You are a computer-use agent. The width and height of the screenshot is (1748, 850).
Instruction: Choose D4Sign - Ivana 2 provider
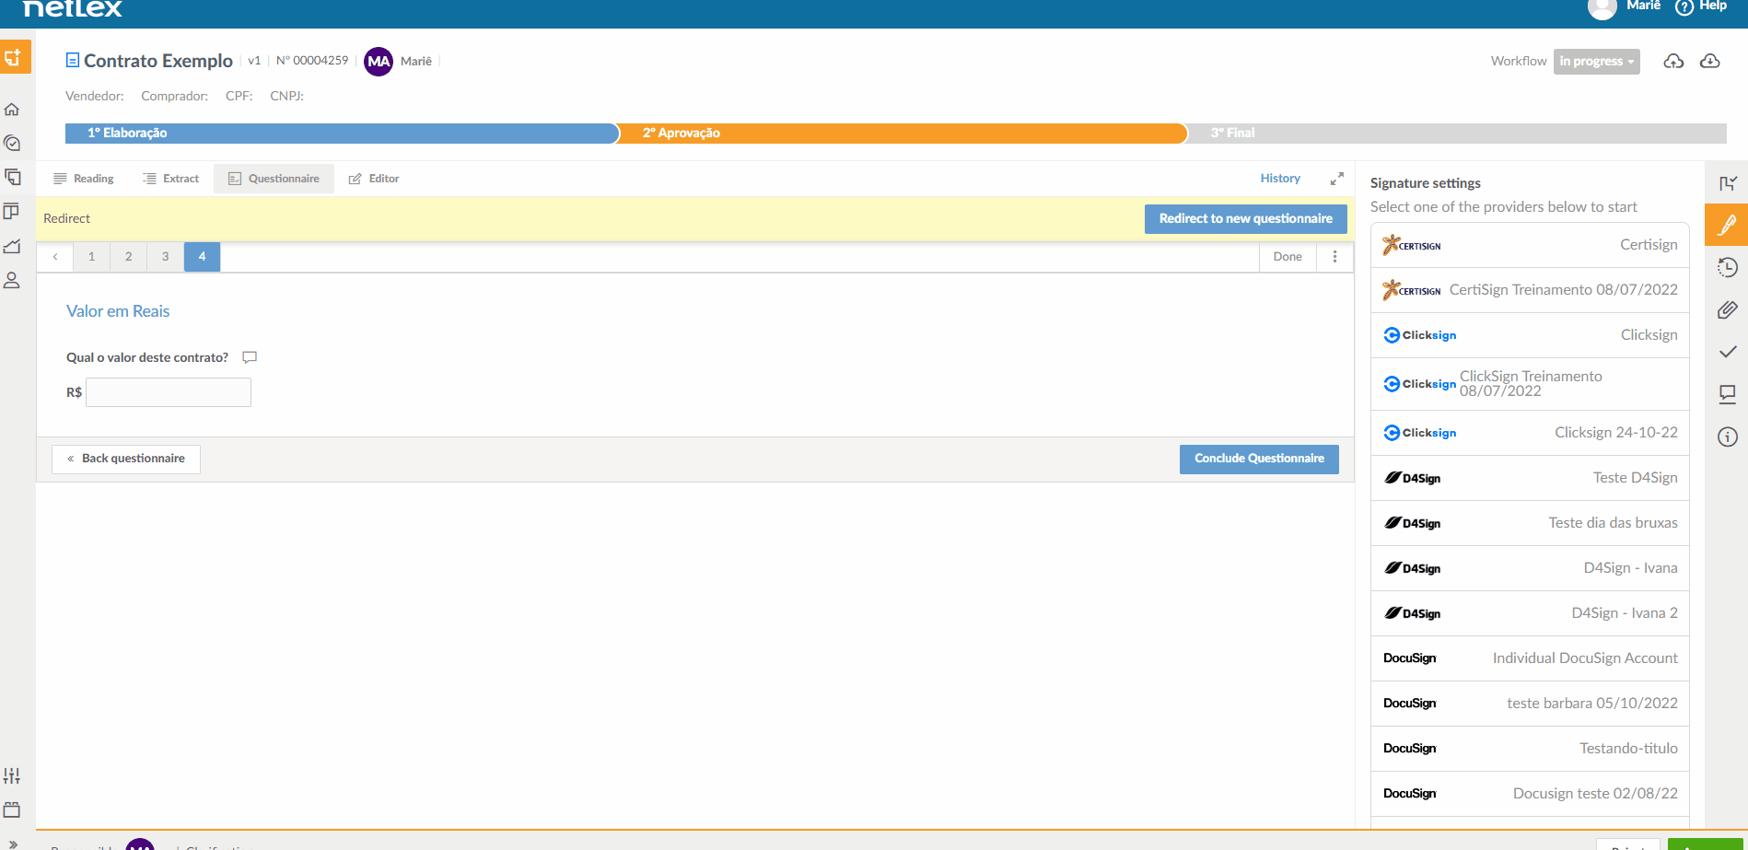pos(1530,613)
